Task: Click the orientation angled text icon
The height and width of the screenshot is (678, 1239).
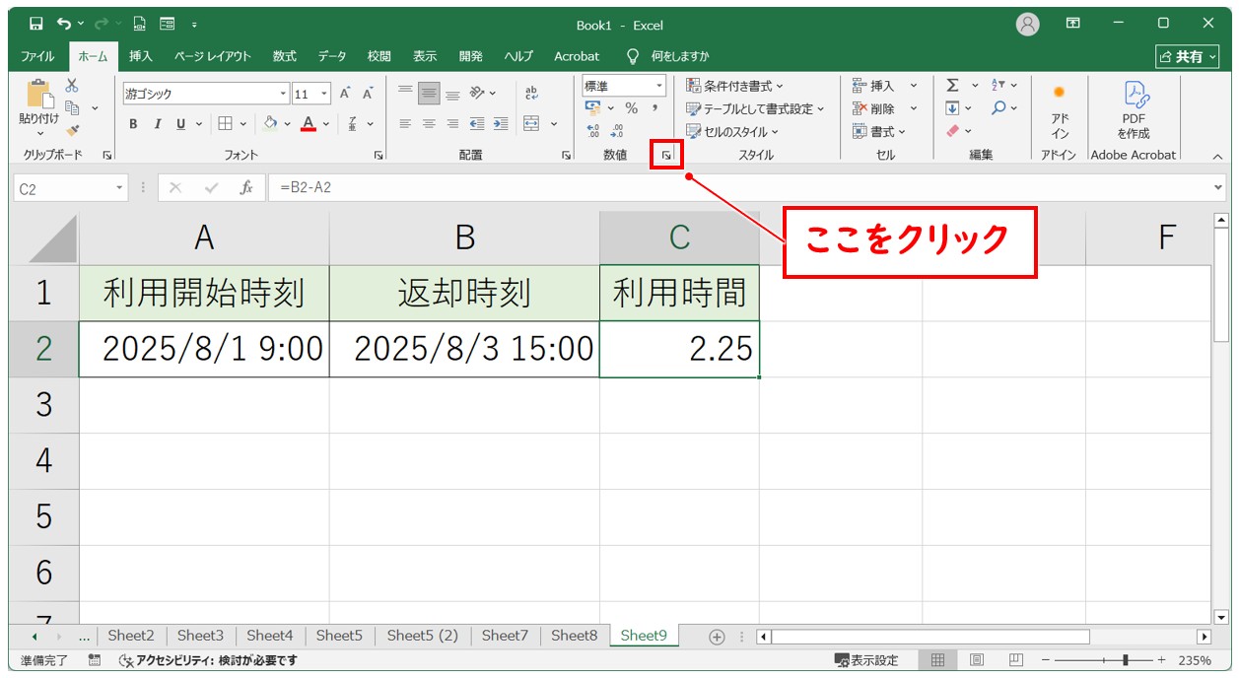Action: (477, 94)
